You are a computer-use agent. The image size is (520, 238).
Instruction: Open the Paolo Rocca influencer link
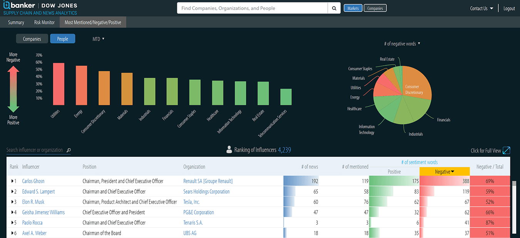coord(32,223)
